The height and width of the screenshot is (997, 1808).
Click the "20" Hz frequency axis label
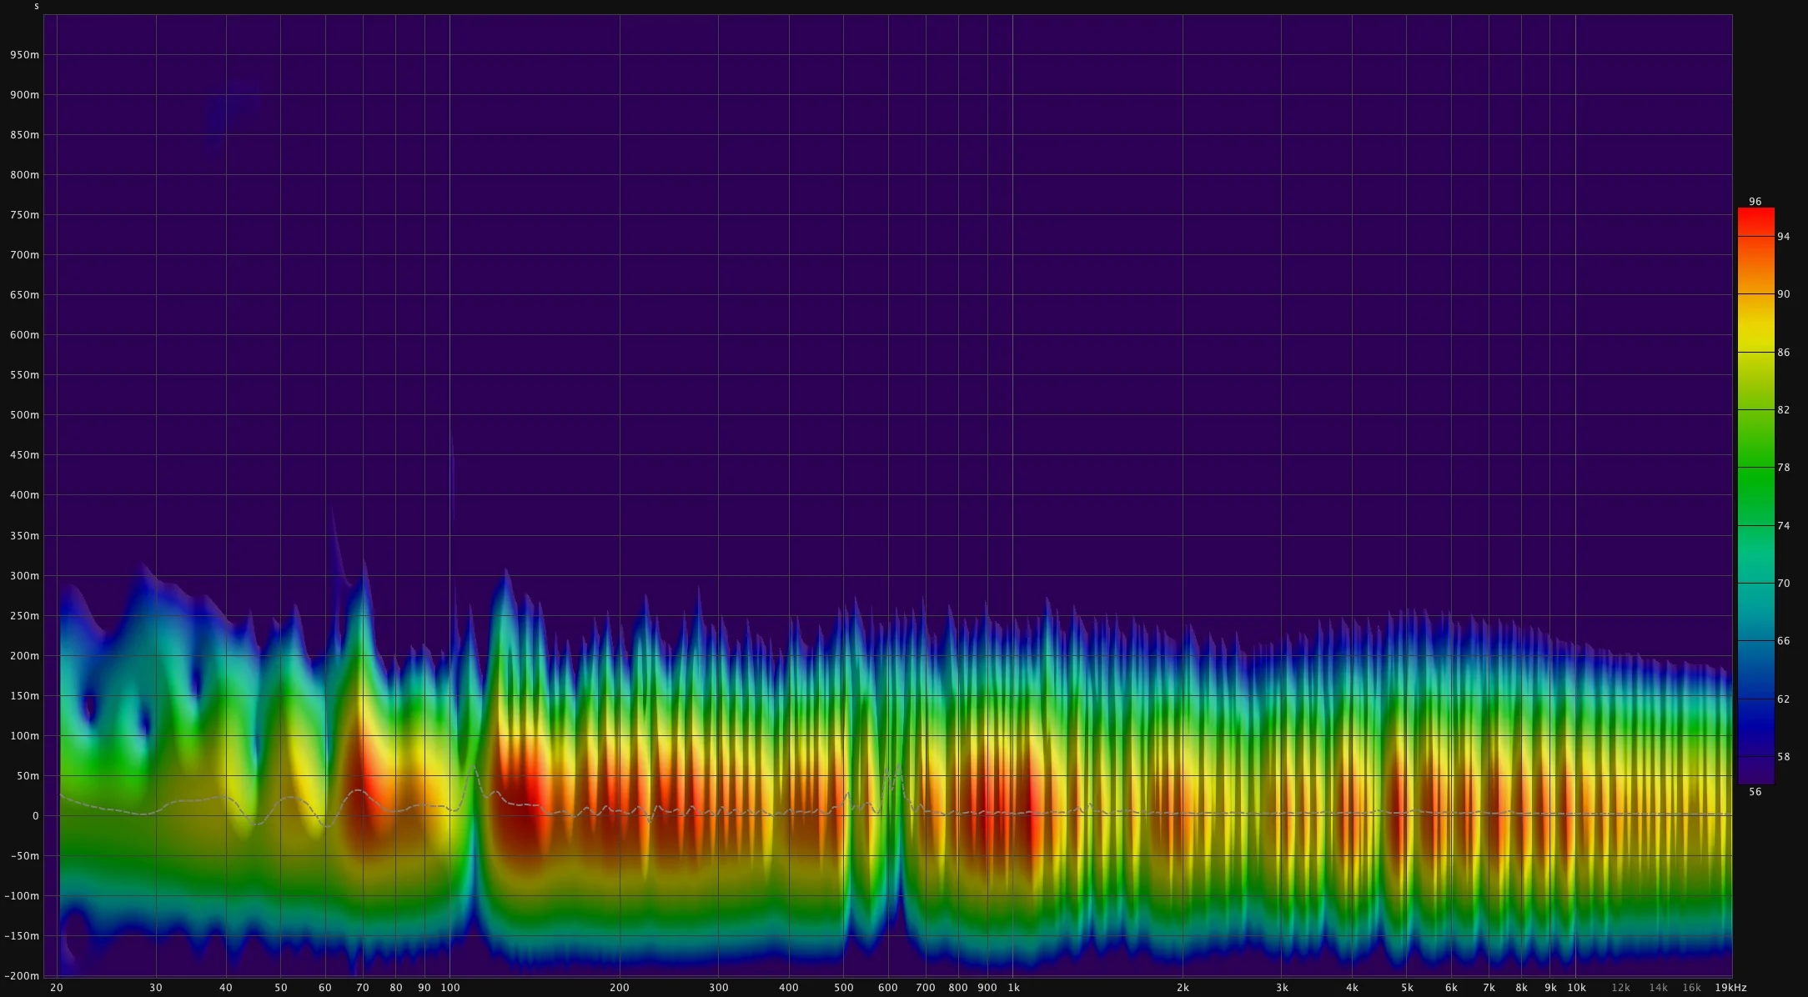57,988
